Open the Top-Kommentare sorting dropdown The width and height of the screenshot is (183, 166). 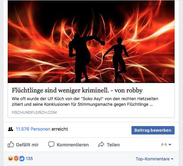(154, 159)
